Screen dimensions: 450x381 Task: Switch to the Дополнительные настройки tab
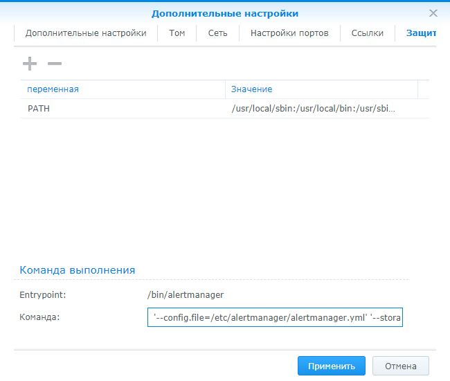click(x=86, y=33)
